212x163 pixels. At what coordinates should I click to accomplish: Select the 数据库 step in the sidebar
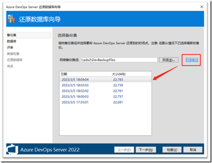11,41
